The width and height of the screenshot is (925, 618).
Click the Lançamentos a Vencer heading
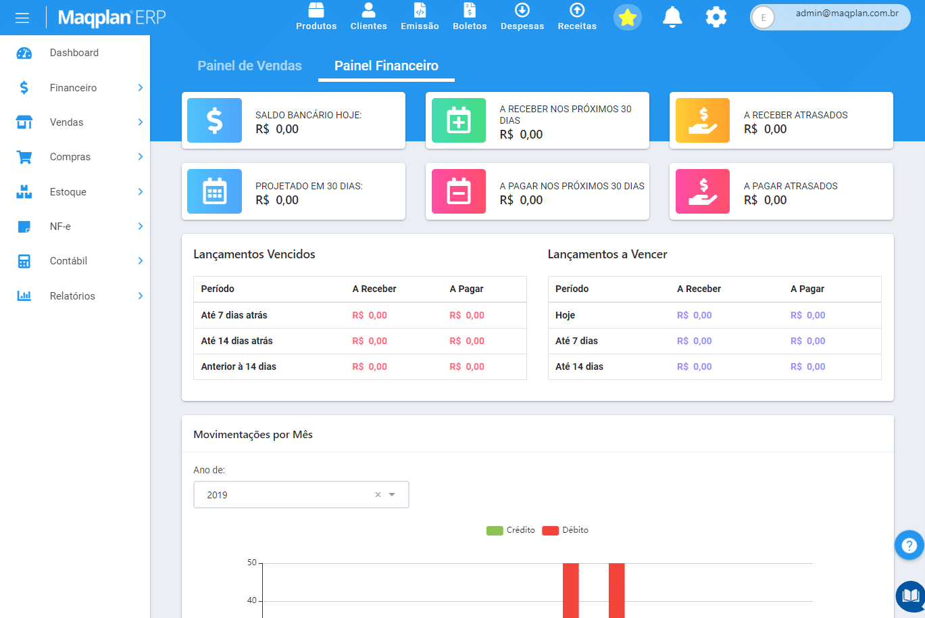coord(607,254)
